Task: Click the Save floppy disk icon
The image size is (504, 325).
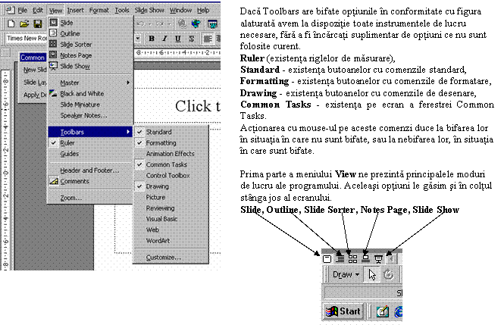Action: (x=36, y=24)
